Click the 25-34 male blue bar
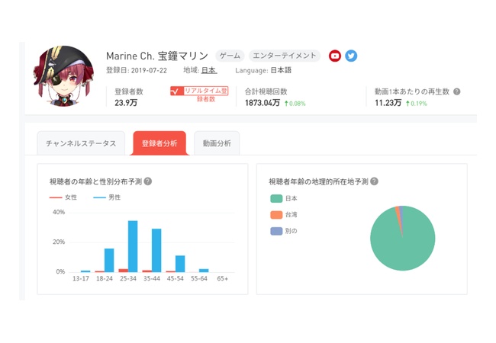The image size is (496, 343). (133, 246)
